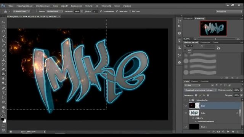The width and height of the screenshot is (244, 137).
Task: Open the opacity 100% arrow in options bar
Action: coord(82,11)
